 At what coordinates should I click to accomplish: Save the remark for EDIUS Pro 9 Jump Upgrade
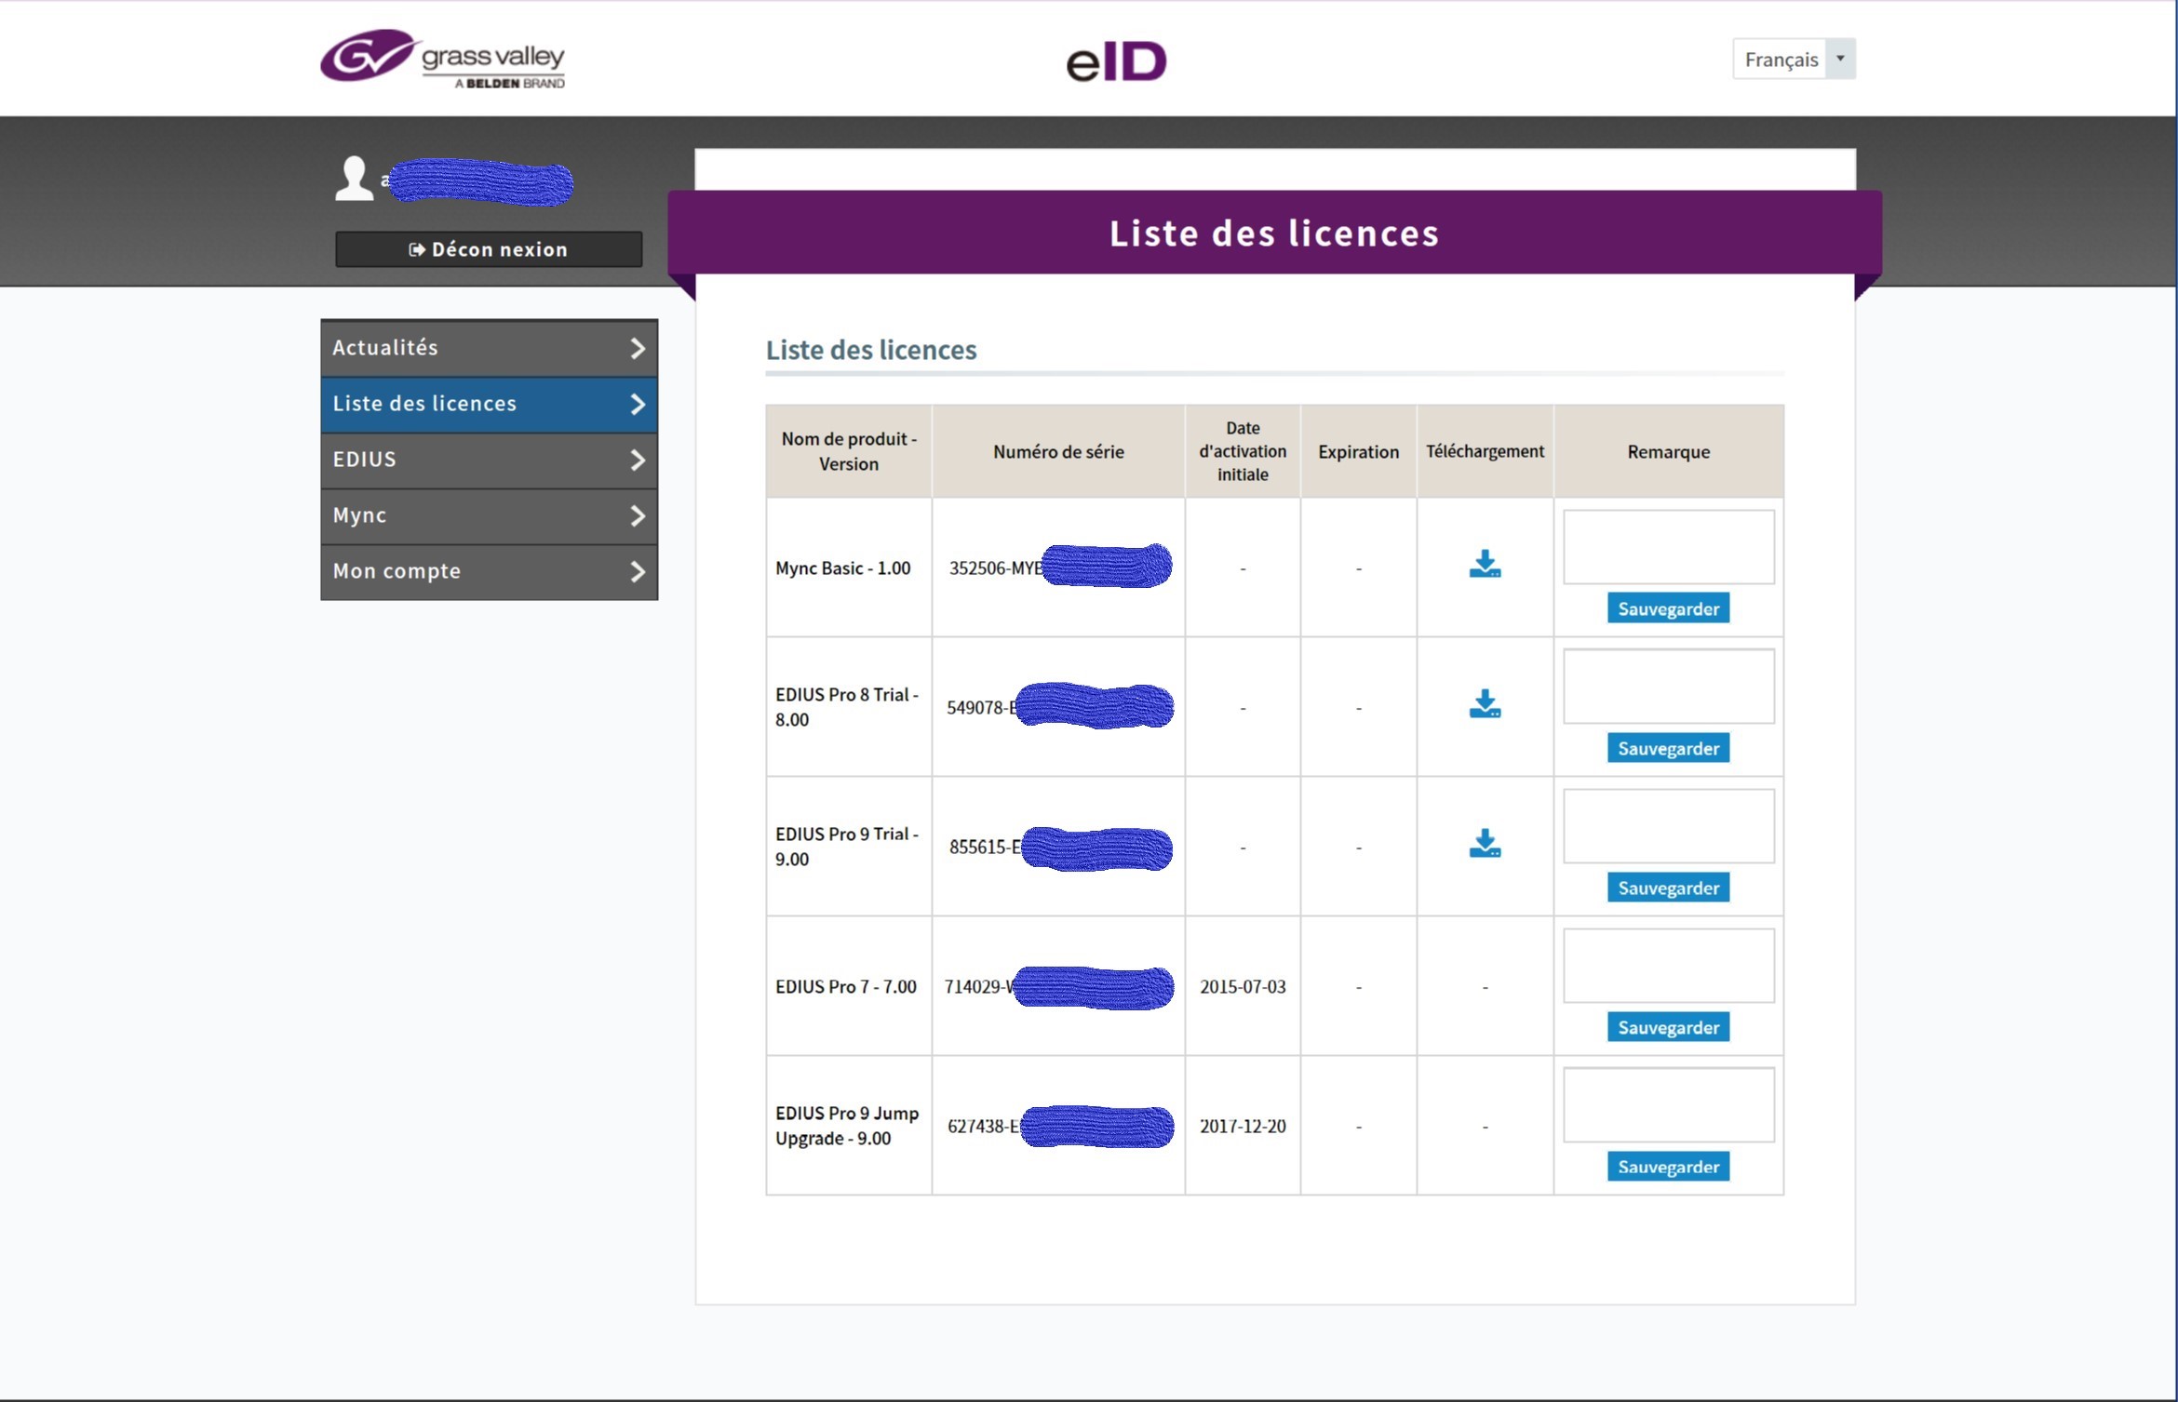click(x=1668, y=1167)
